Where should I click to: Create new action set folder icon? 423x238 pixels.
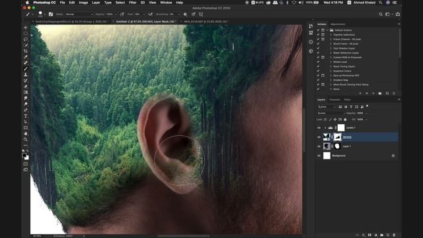pos(380,93)
